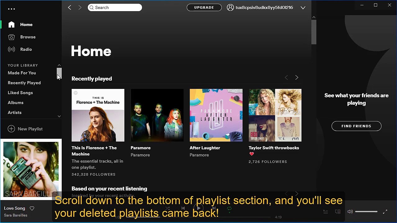The width and height of the screenshot is (397, 223).
Task: Open the Recently played heading
Action: point(92,79)
